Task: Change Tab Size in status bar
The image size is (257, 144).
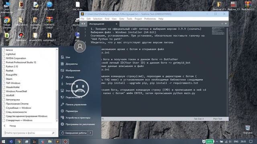Action: [199, 119]
